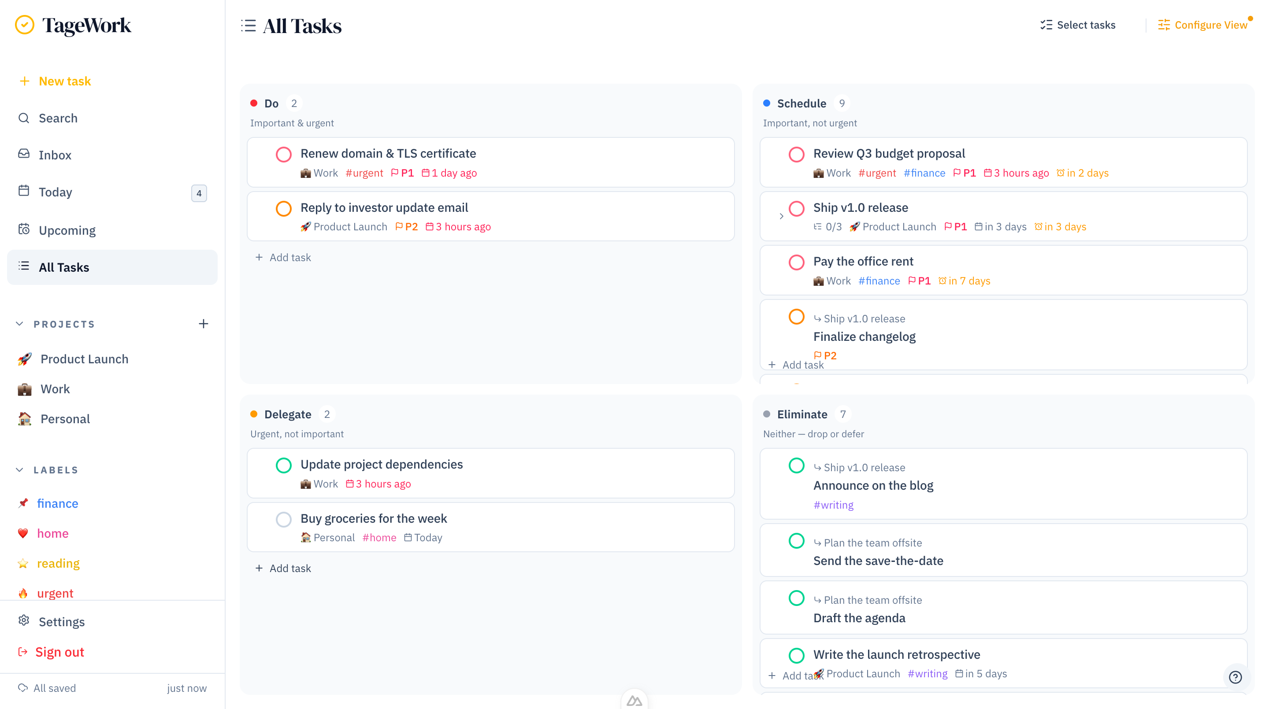Open Configure View
1269x709 pixels.
coord(1202,25)
